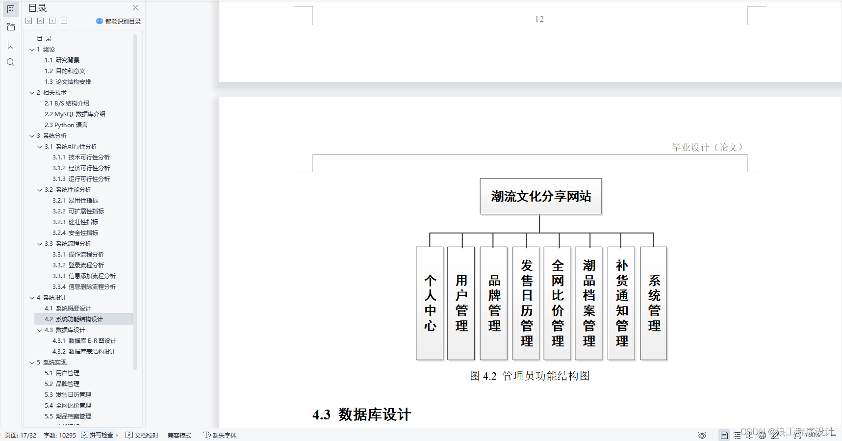842x441 pixels.
Task: Jump to '4.3.2 数据库表结构设计'
Action: click(84, 351)
